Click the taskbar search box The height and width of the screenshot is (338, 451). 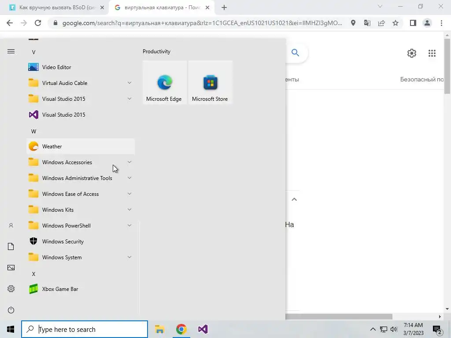click(85, 329)
